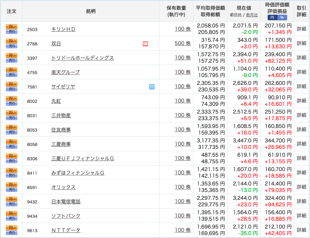Click the sell button for 三井物産
310x238 pixels.
click(11, 118)
